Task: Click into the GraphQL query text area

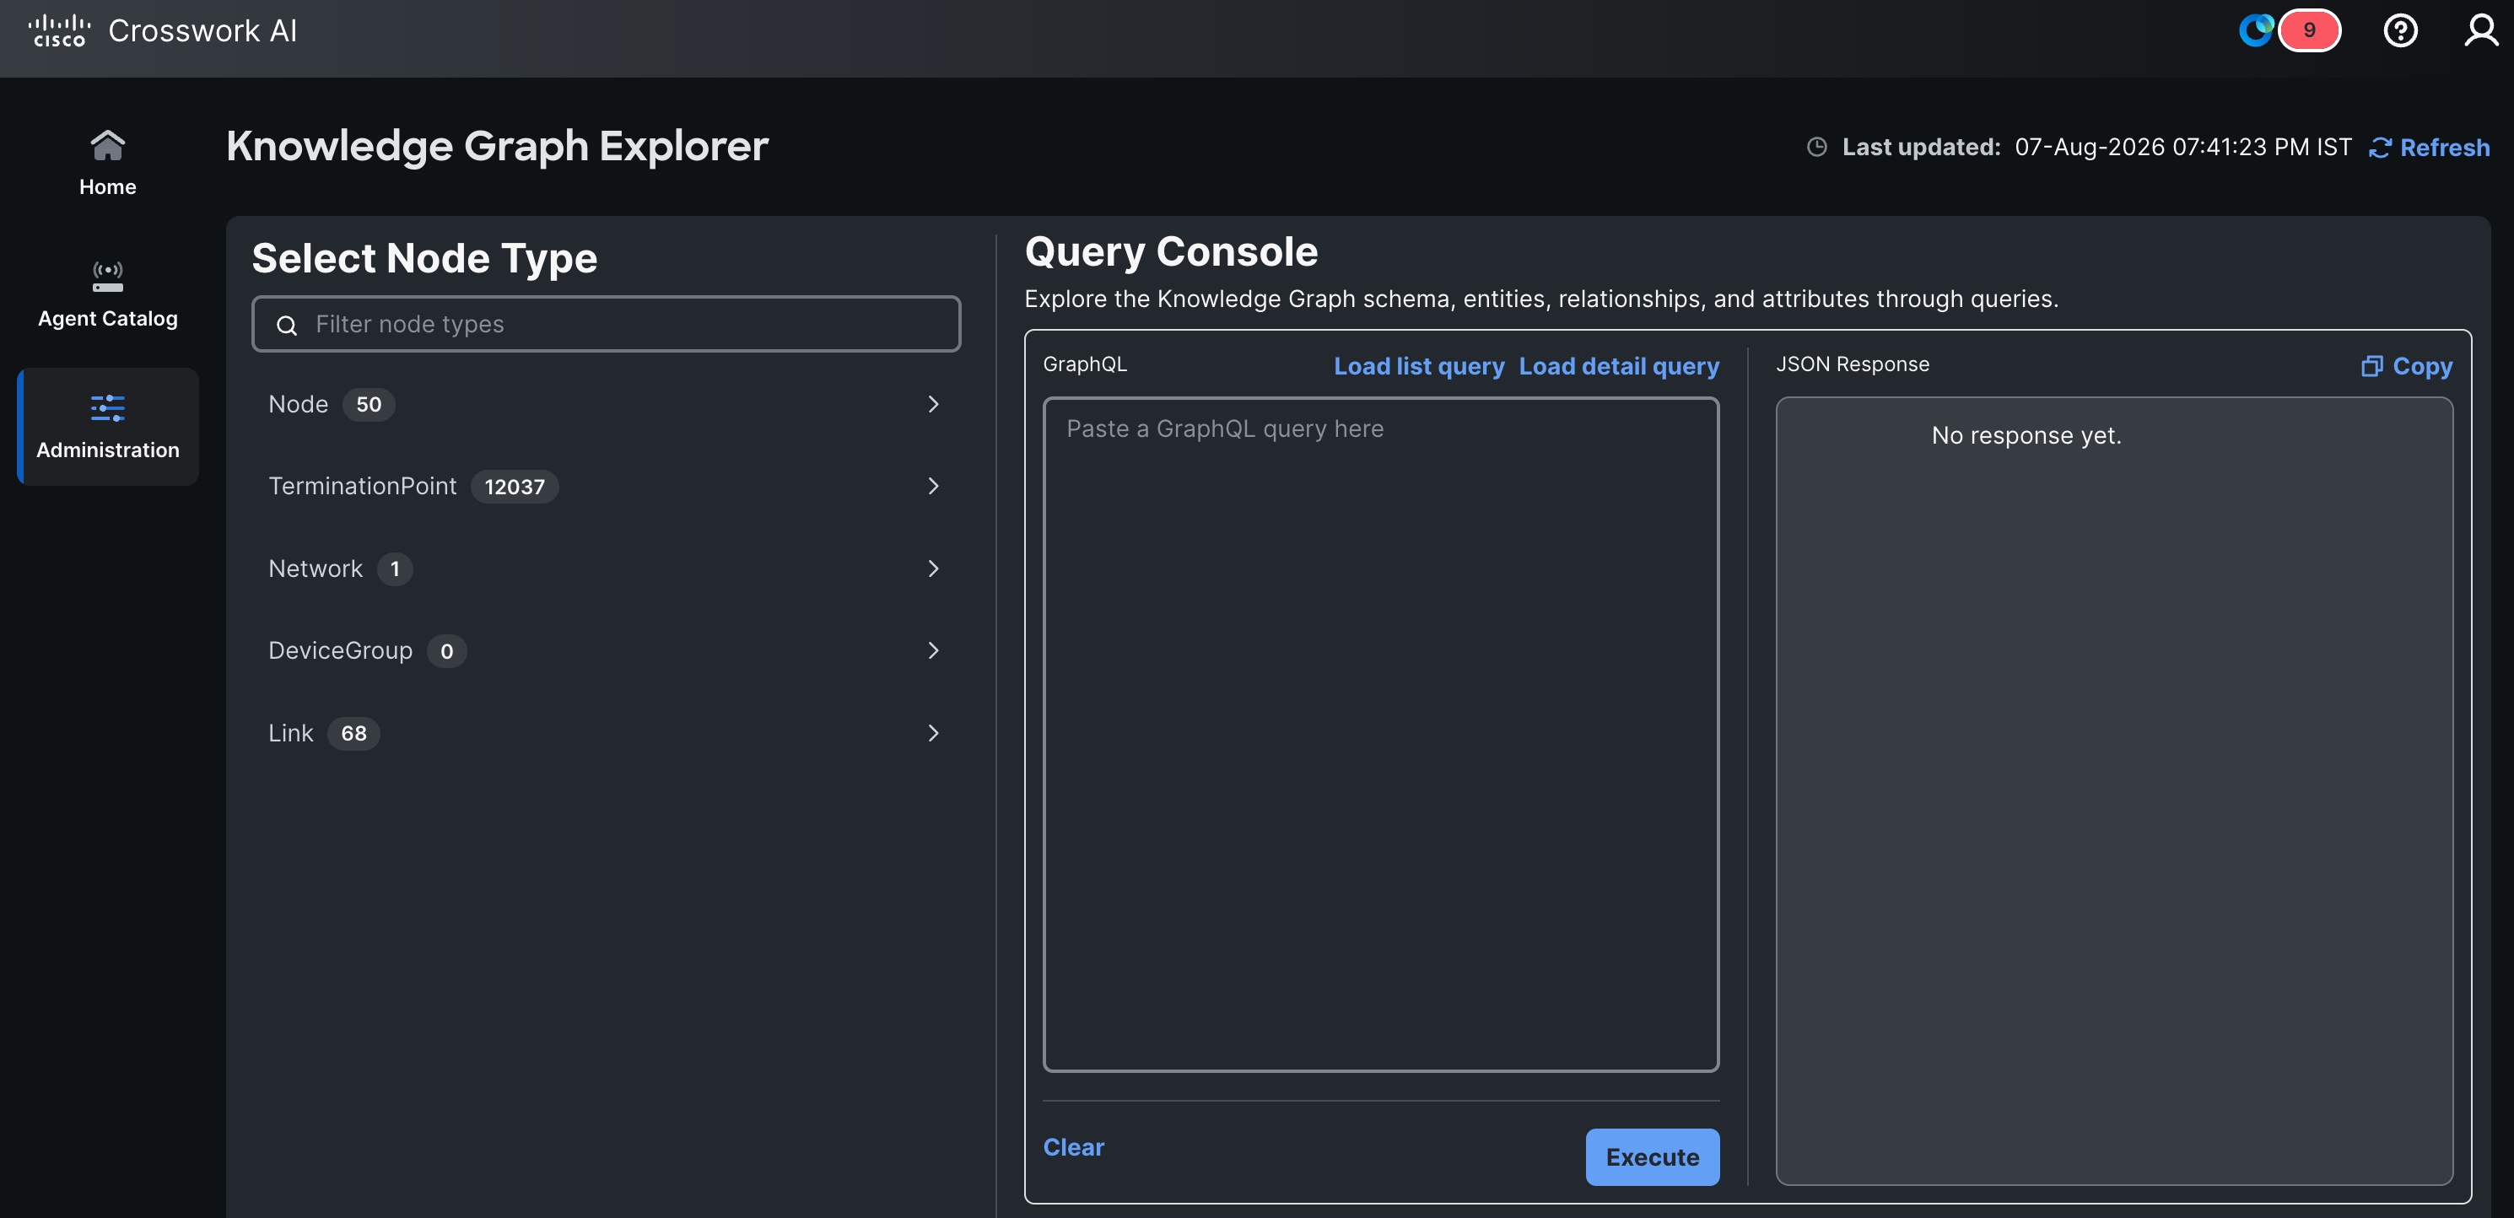Action: coord(1381,734)
